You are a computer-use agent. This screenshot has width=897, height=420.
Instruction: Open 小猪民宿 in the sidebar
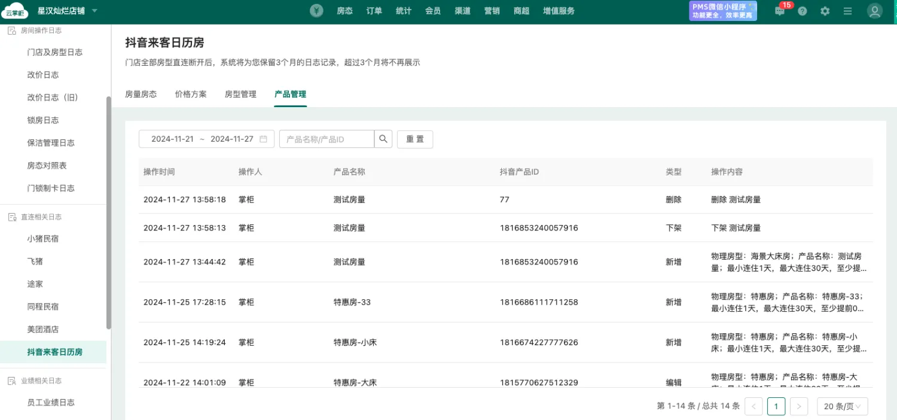pos(43,239)
